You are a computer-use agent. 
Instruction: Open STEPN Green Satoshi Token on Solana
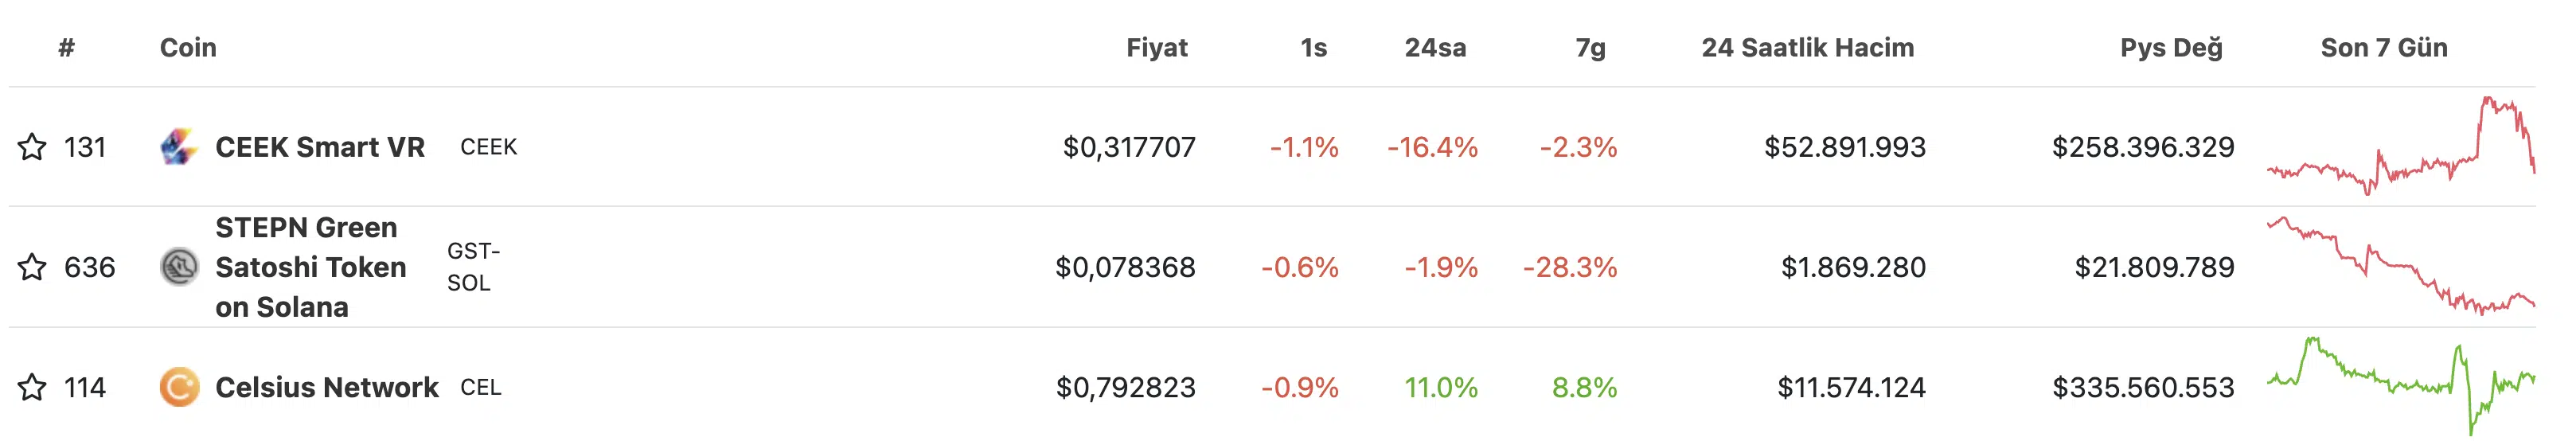(x=311, y=267)
